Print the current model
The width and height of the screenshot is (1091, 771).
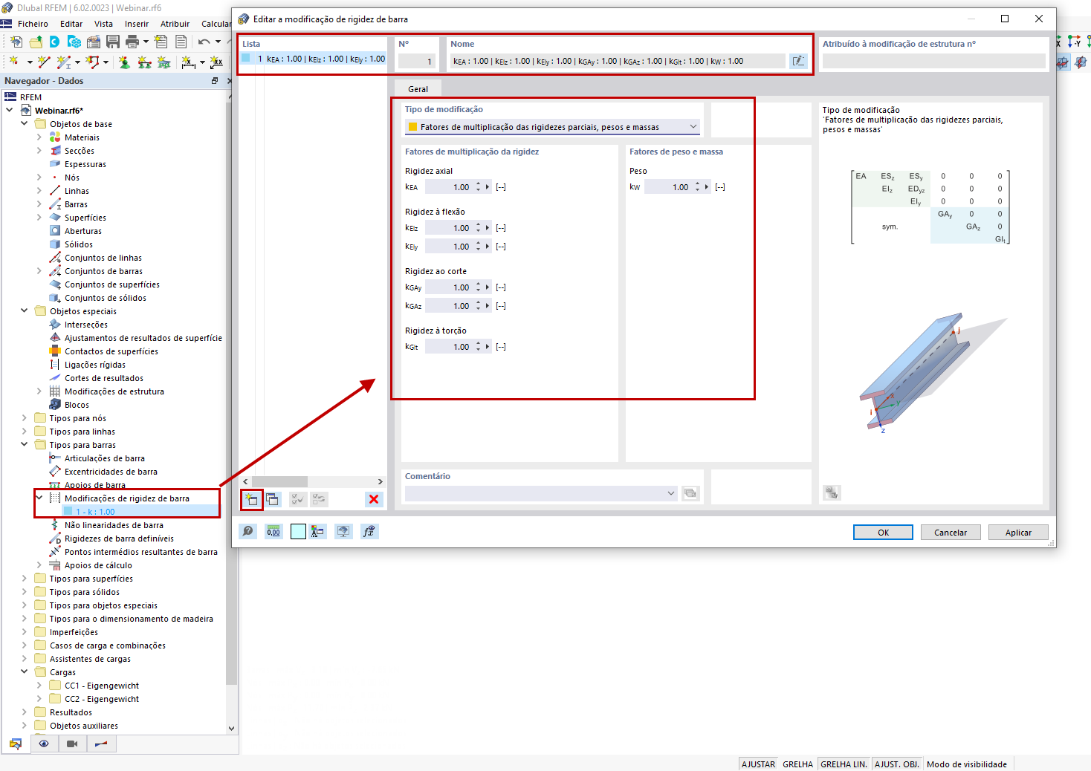coord(134,42)
